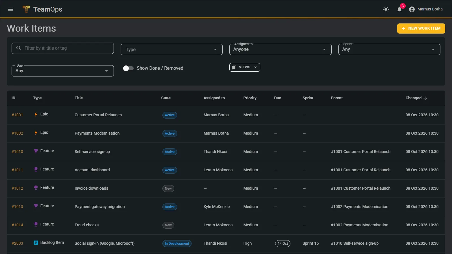452x254 pixels.
Task: Open work item #1010 link
Action: [17, 152]
